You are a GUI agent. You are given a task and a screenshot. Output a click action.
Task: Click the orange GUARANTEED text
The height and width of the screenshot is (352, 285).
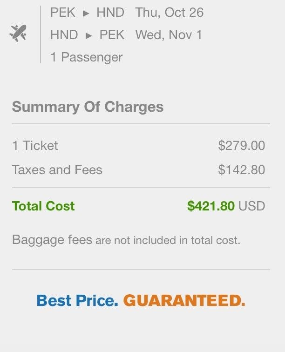[184, 300]
